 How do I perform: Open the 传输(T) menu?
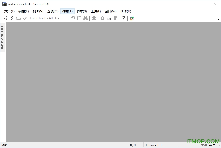[x=67, y=11]
